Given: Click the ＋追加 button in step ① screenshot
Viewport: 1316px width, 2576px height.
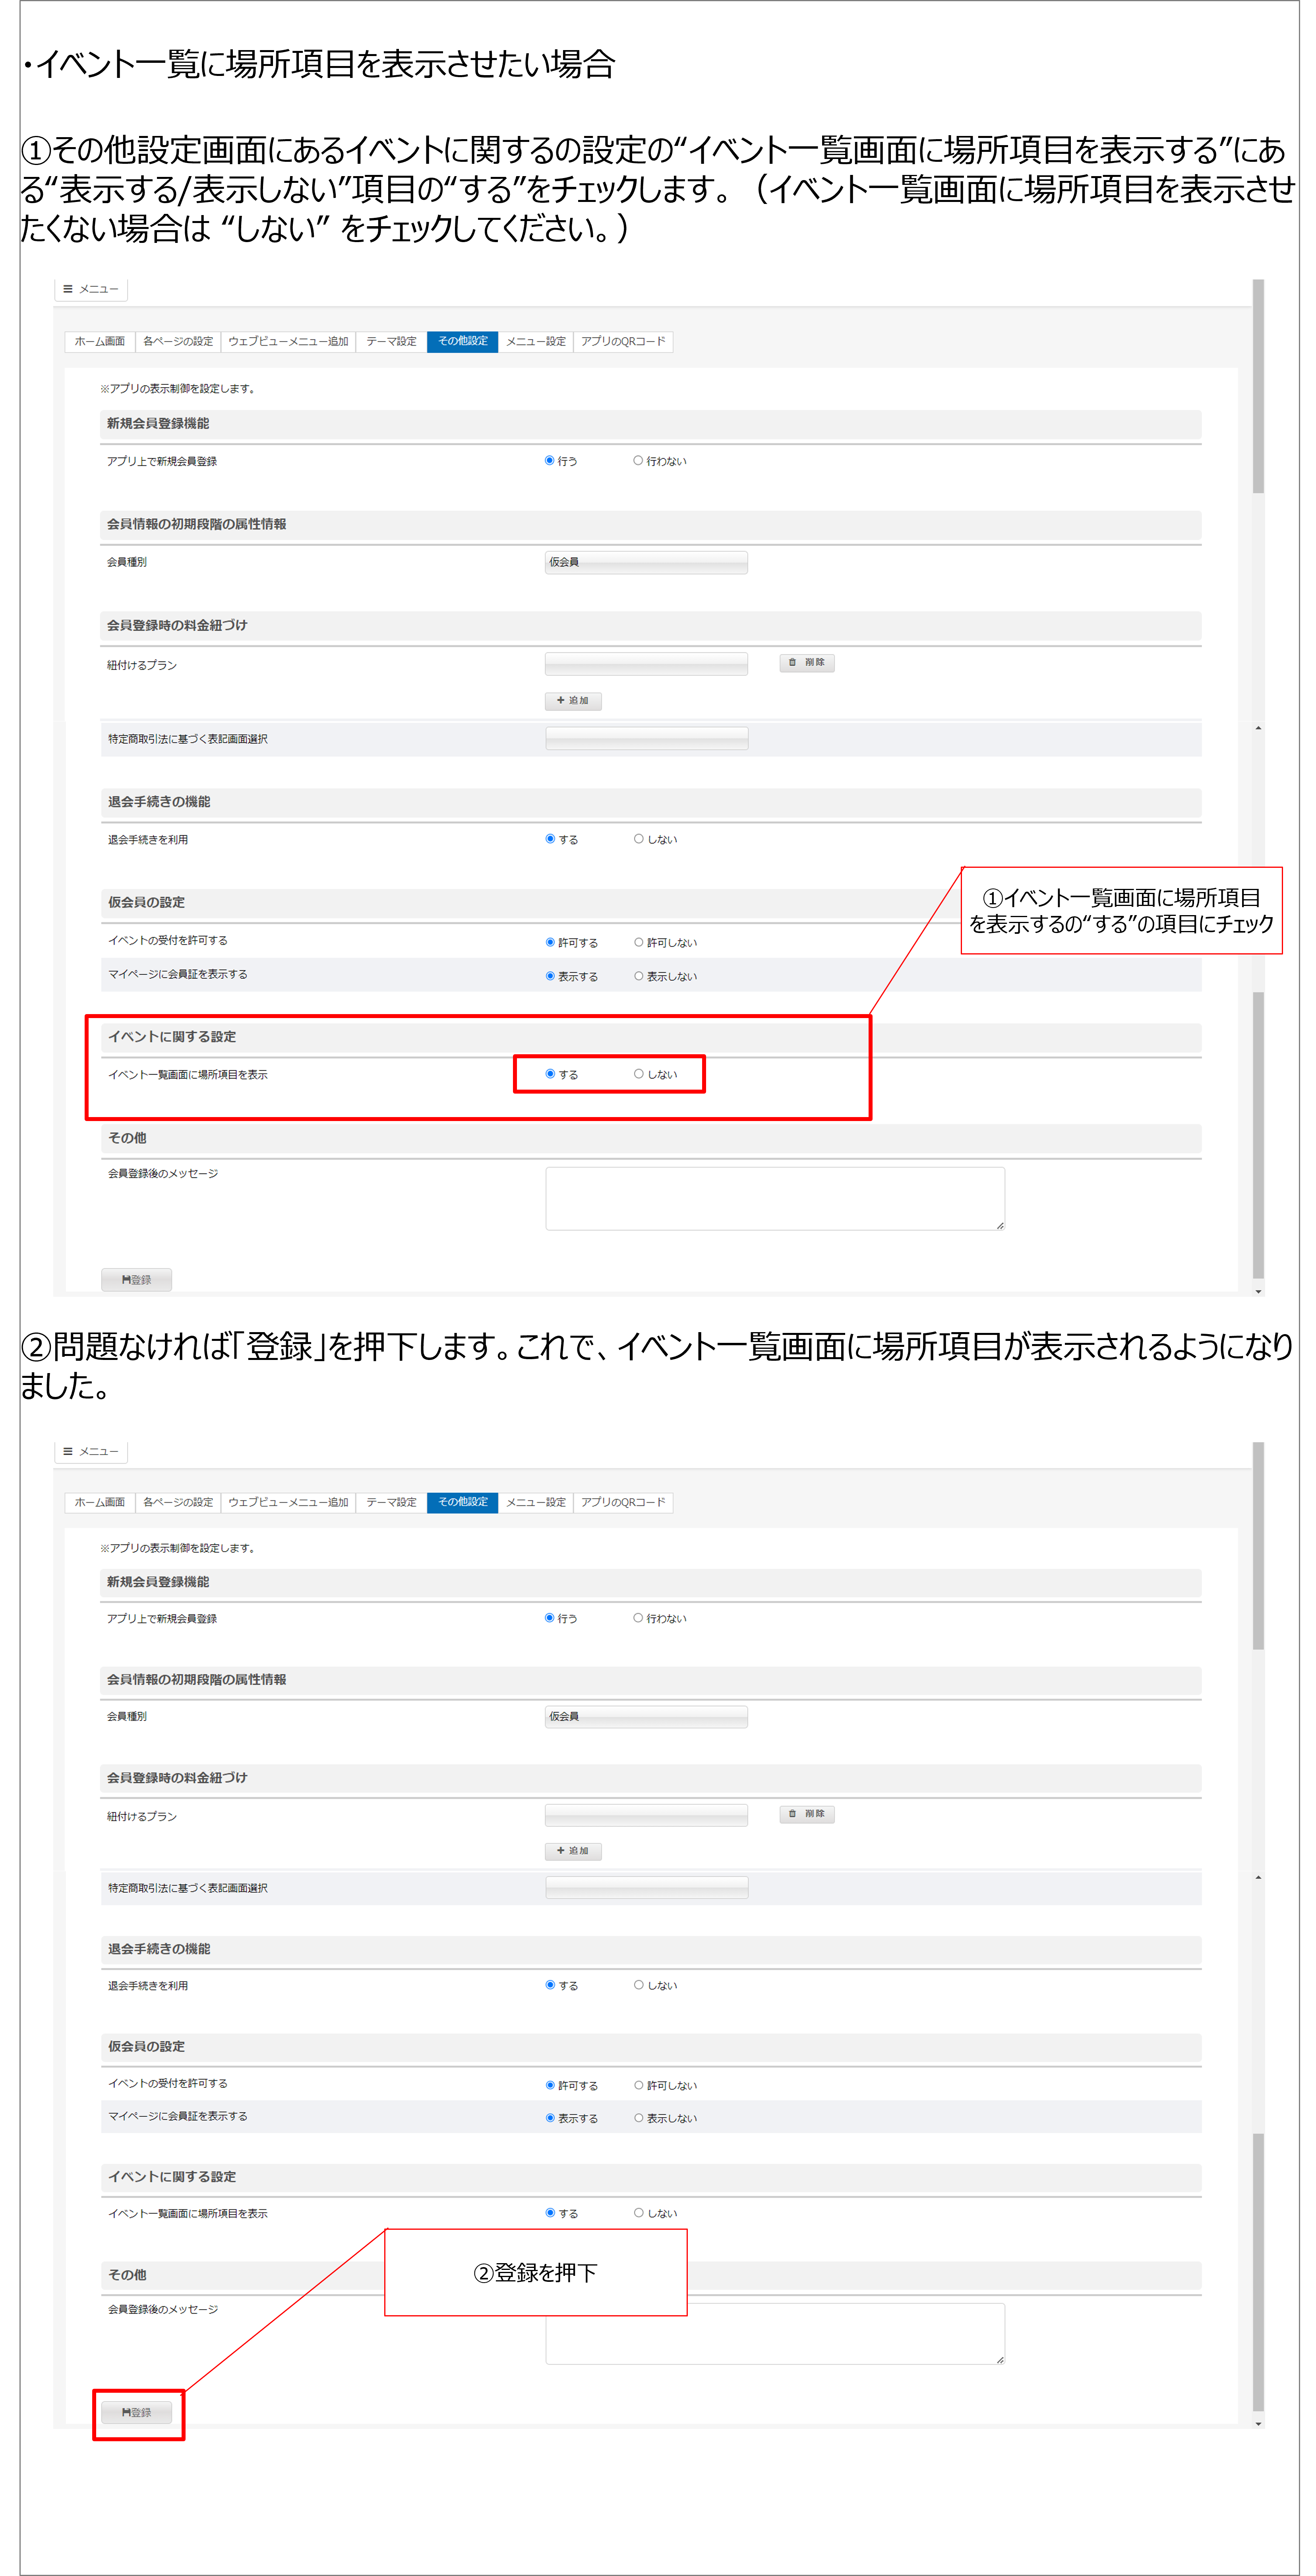Looking at the screenshot, I should [x=573, y=700].
